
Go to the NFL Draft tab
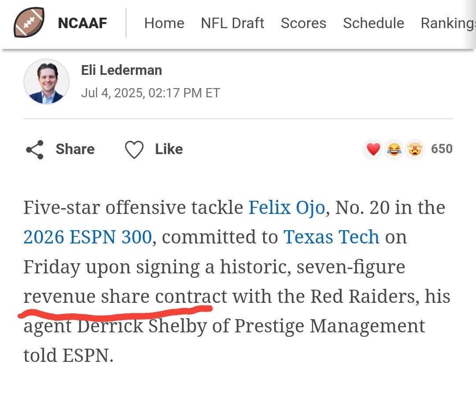pos(232,23)
